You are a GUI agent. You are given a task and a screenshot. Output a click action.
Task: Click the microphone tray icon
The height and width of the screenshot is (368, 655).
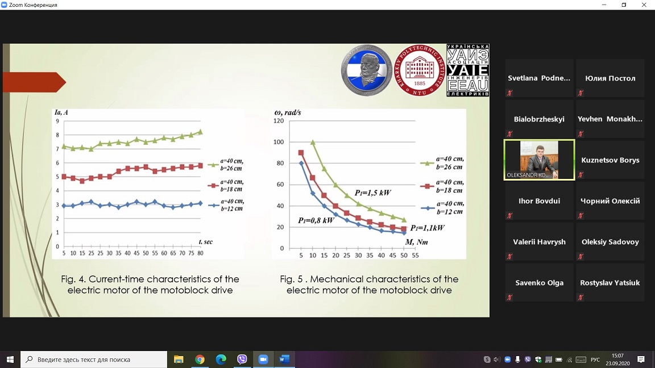coord(517,359)
